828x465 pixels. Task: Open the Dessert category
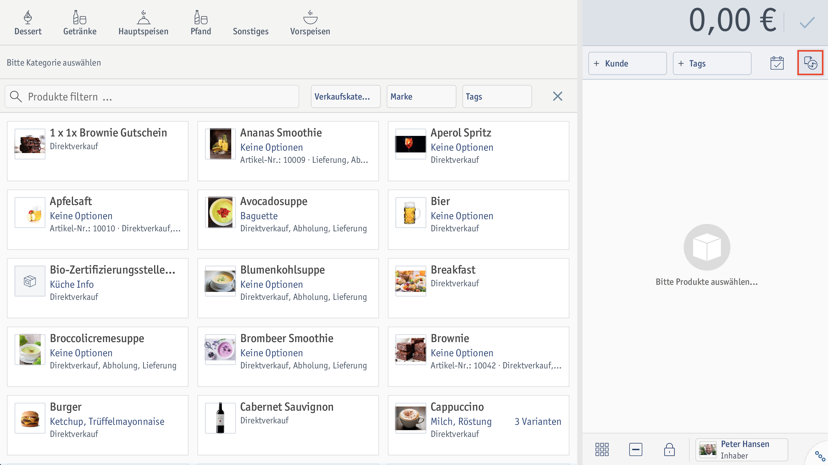(x=28, y=23)
